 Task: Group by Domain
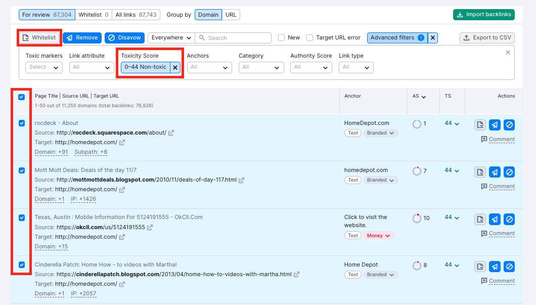pyautogui.click(x=208, y=15)
